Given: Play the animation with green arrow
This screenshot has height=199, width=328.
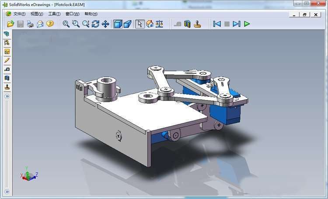Looking at the screenshot, I should [x=247, y=24].
